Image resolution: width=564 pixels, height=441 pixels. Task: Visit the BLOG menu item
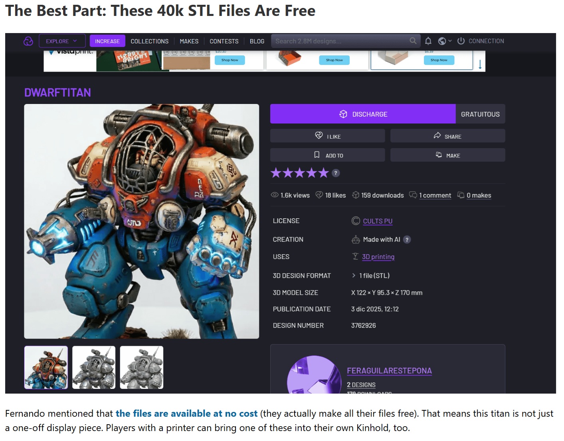click(257, 41)
